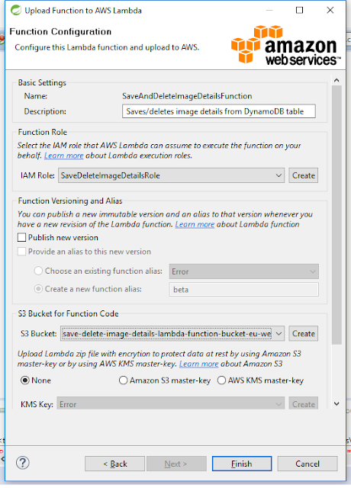Click the disabled Next button

click(x=176, y=464)
